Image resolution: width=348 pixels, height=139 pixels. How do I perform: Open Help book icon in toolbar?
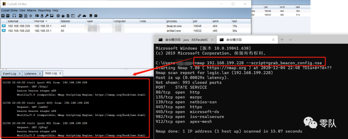click(91, 16)
